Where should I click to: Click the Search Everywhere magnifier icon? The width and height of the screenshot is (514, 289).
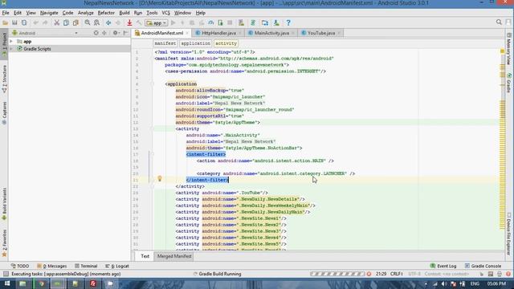click(499, 22)
